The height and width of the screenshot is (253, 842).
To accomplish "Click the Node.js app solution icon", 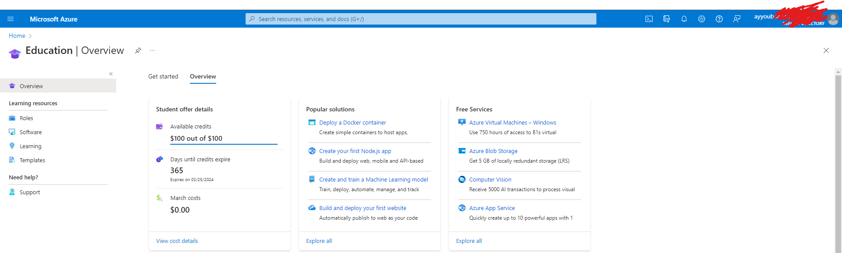I will tap(312, 151).
